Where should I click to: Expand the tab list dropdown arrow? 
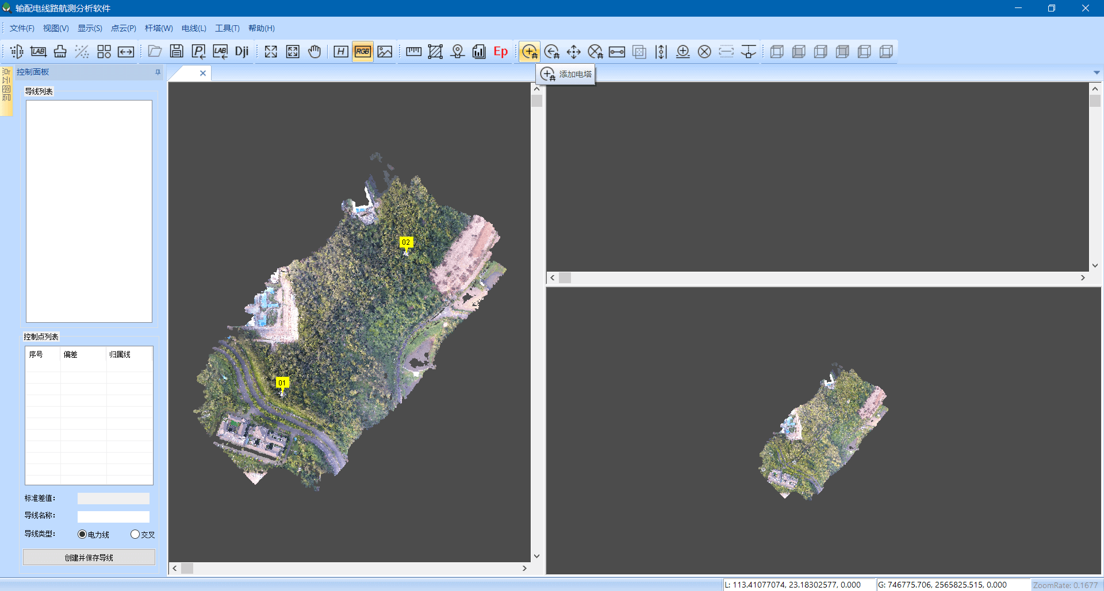[1097, 72]
